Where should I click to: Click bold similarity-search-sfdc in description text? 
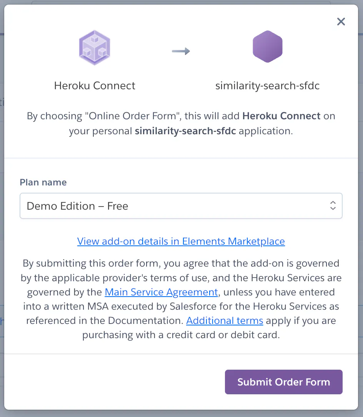tap(186, 131)
